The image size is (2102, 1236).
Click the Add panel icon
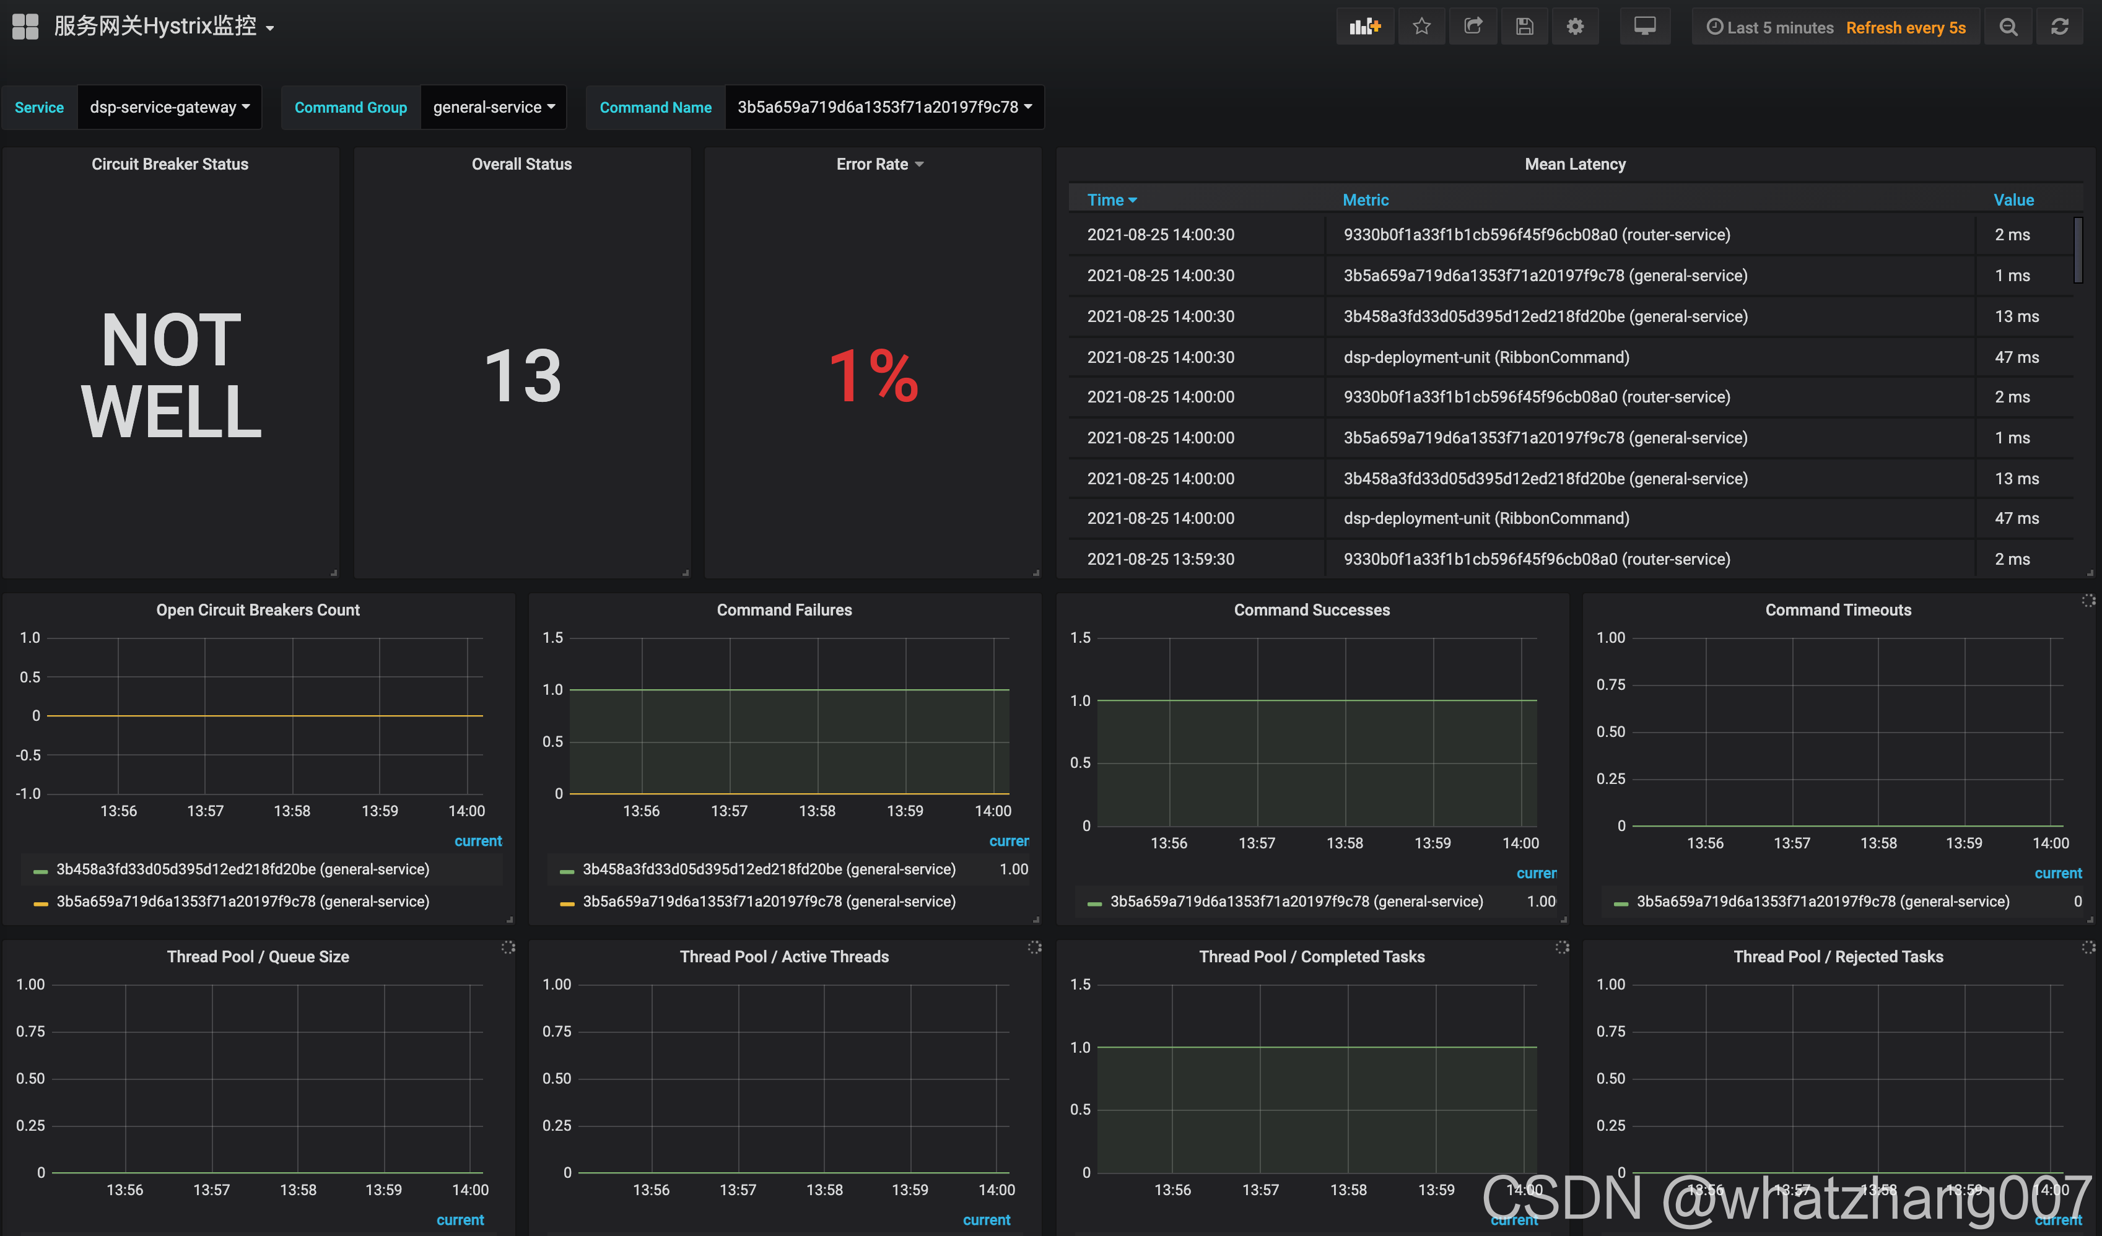tap(1364, 27)
